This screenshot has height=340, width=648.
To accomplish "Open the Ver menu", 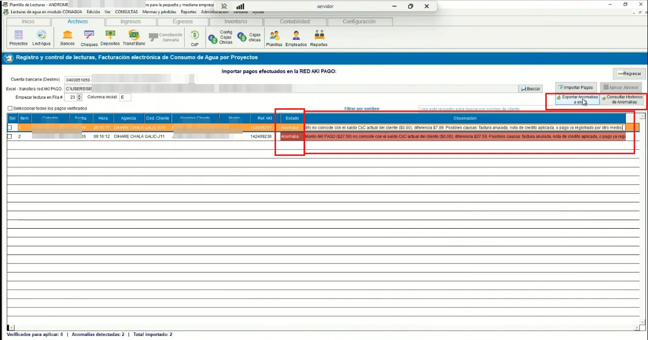I will click(107, 12).
